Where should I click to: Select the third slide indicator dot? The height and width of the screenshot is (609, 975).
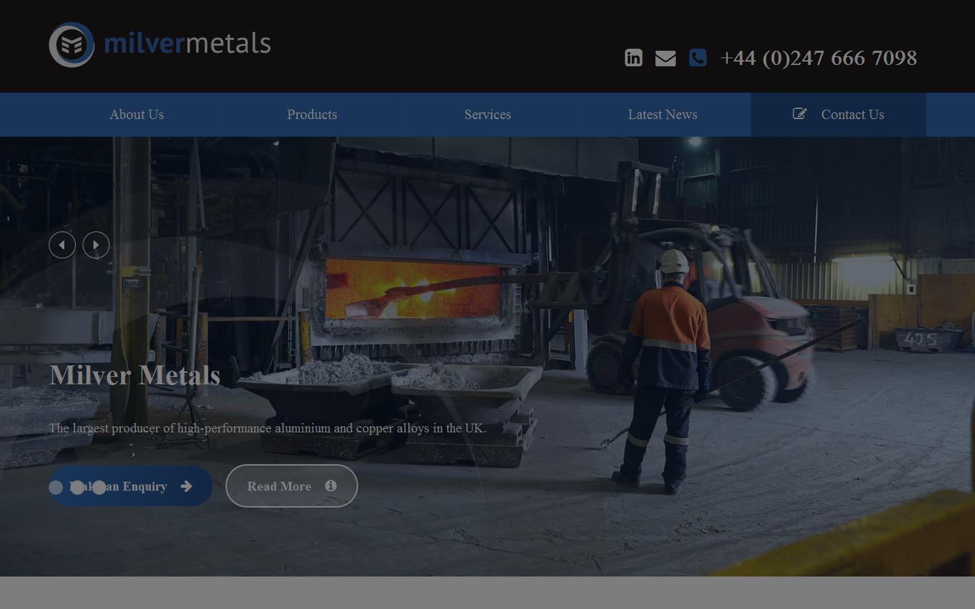[x=99, y=487]
